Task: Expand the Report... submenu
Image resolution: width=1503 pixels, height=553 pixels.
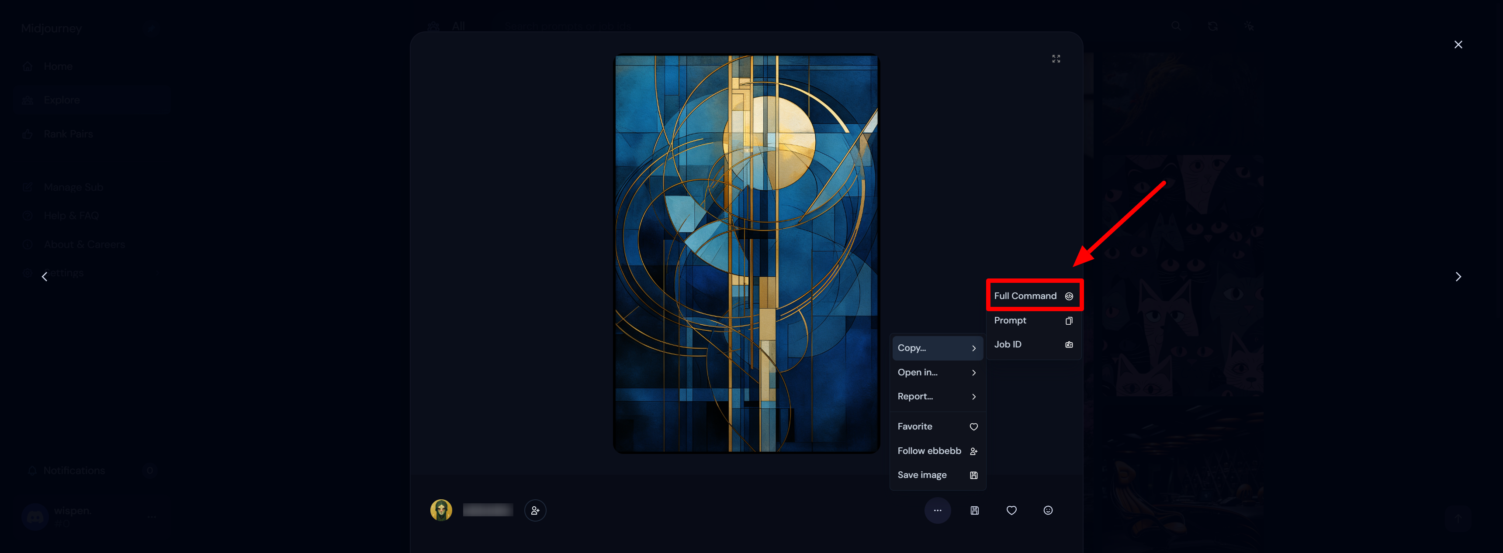Action: pyautogui.click(x=937, y=396)
